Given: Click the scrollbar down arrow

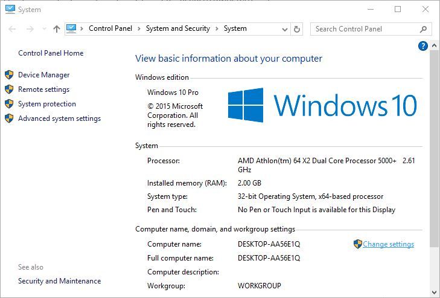Looking at the screenshot, I should [x=434, y=293].
